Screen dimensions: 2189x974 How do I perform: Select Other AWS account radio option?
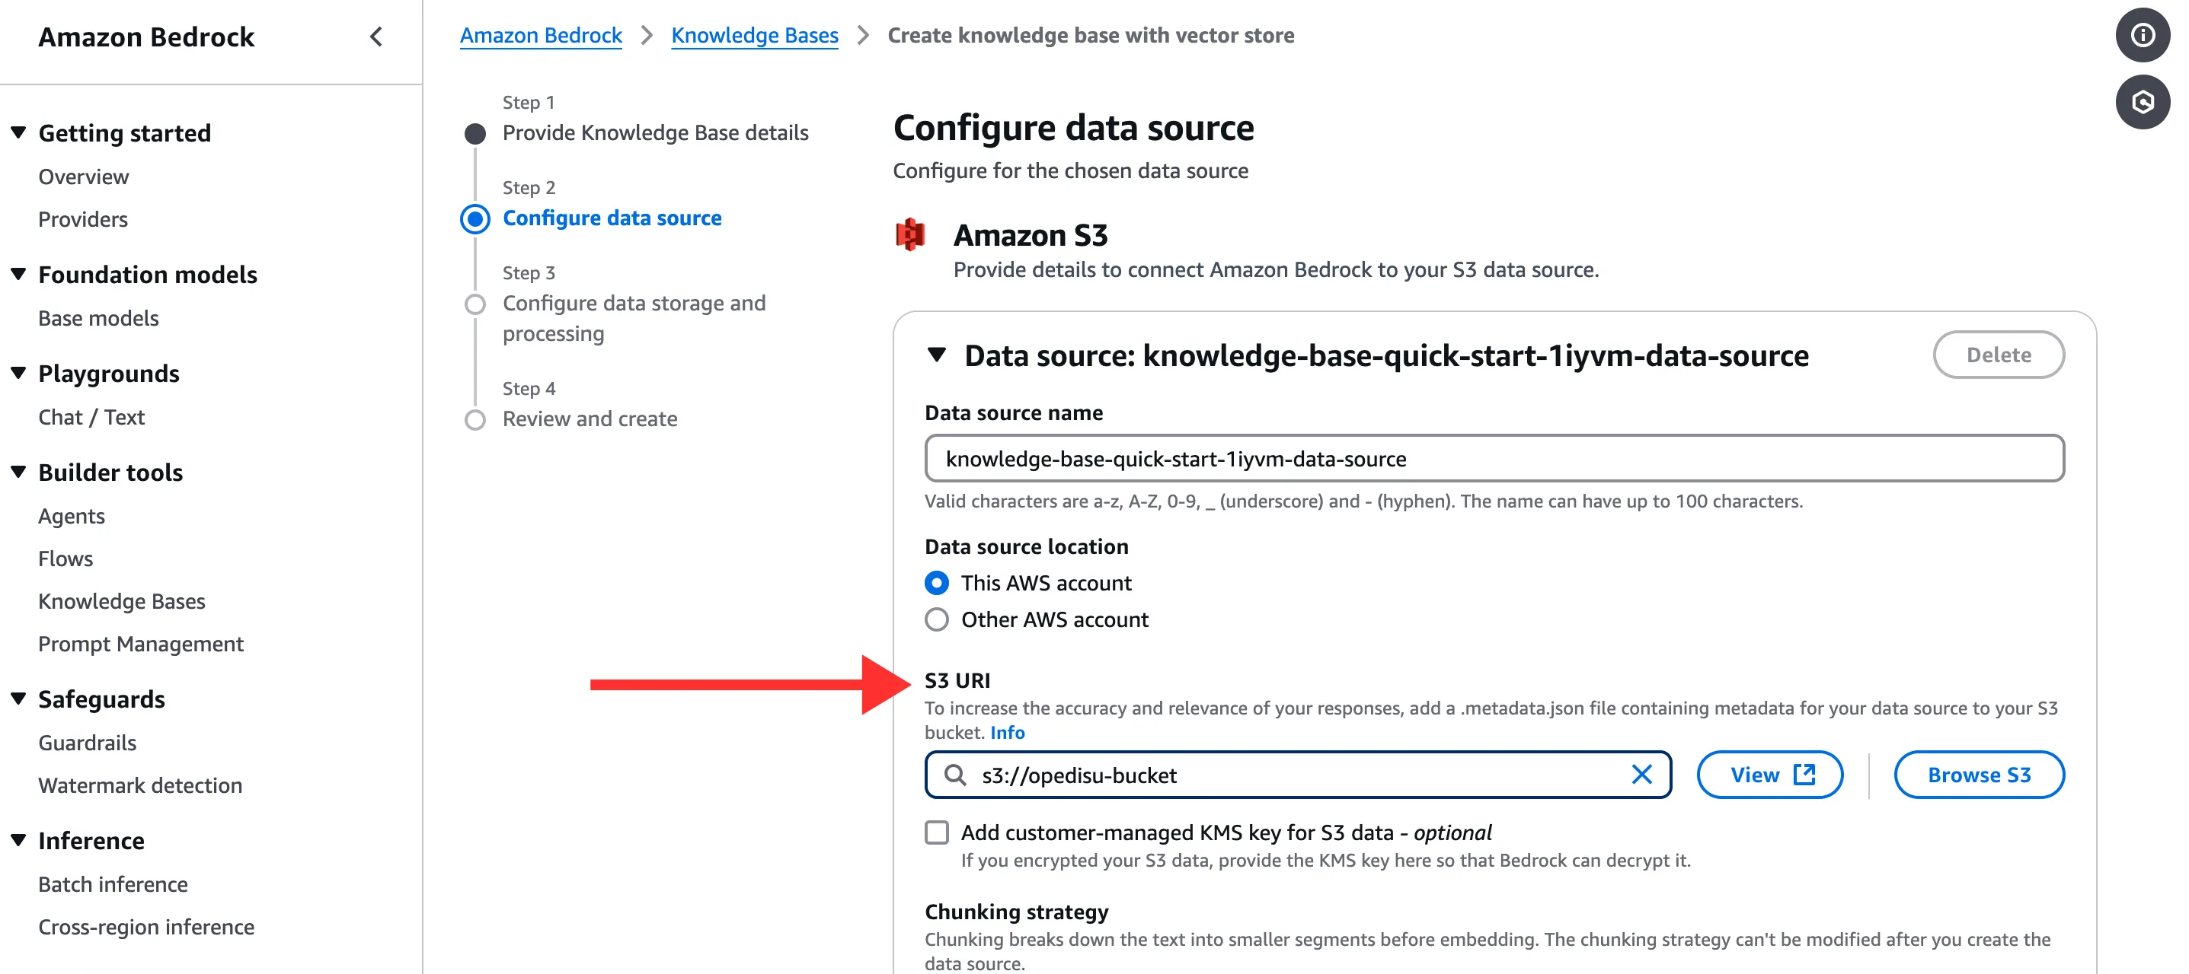click(x=936, y=619)
